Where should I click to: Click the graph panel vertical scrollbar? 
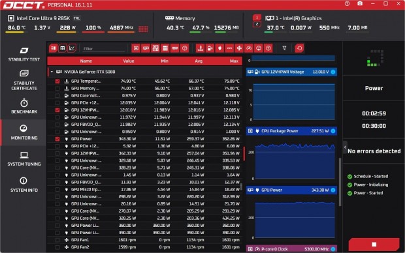point(340,182)
